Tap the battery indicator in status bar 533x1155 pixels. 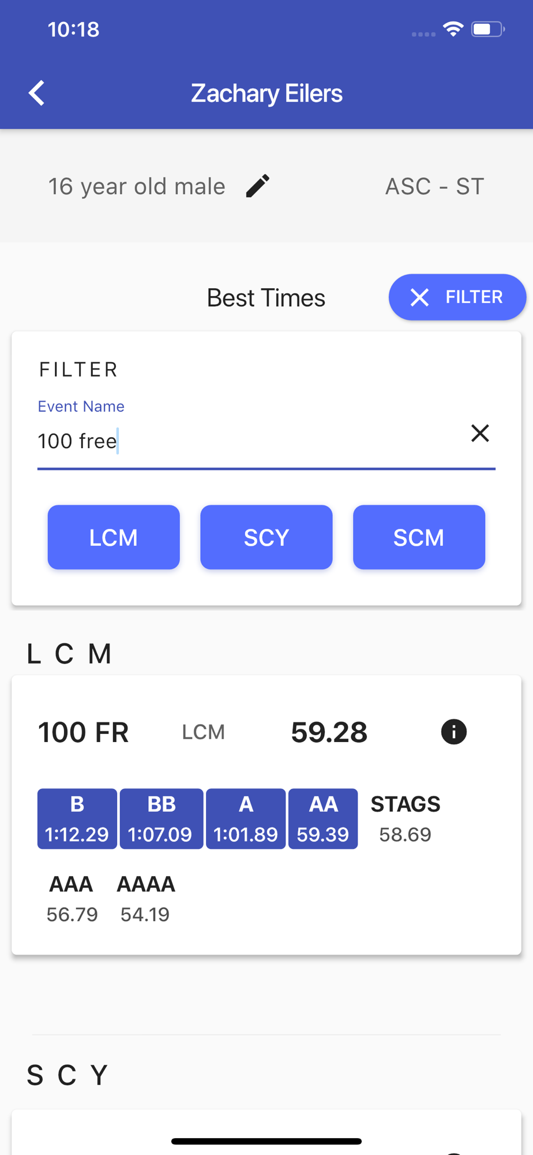488,29
